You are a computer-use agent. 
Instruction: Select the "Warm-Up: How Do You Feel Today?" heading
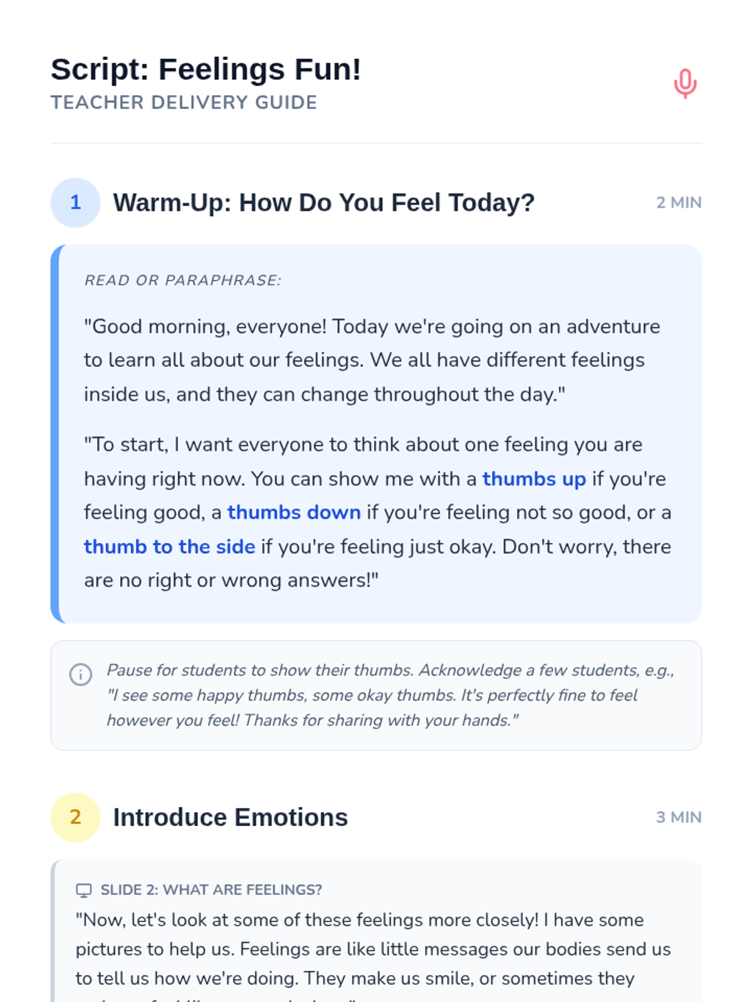click(323, 202)
